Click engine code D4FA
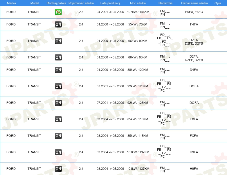Image resolution: width=227 pixels, height=175 pixels. click(x=194, y=70)
